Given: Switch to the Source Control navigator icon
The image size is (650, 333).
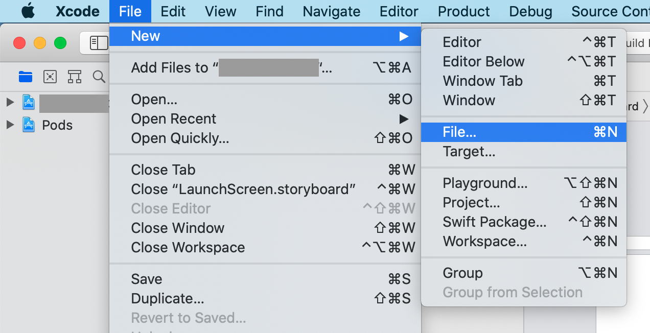Looking at the screenshot, I should point(50,77).
